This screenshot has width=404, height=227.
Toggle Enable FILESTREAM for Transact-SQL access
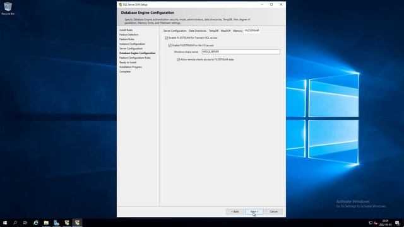click(x=166, y=38)
